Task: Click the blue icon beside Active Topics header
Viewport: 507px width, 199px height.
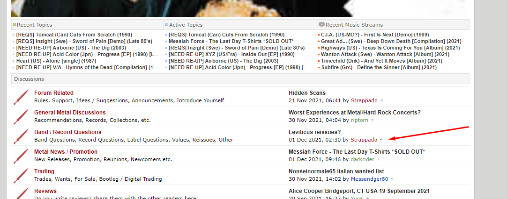Action: click(166, 25)
